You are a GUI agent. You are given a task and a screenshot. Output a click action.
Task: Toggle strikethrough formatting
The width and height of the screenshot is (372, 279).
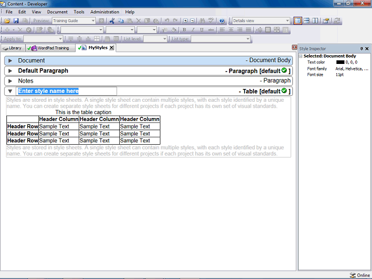tap(210, 30)
